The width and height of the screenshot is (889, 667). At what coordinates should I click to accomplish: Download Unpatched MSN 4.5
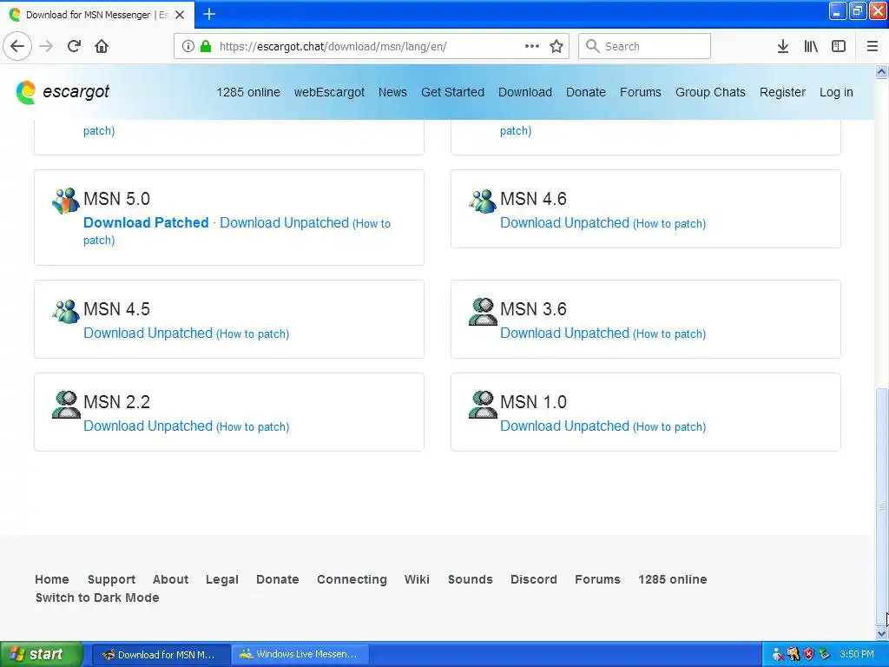[148, 333]
